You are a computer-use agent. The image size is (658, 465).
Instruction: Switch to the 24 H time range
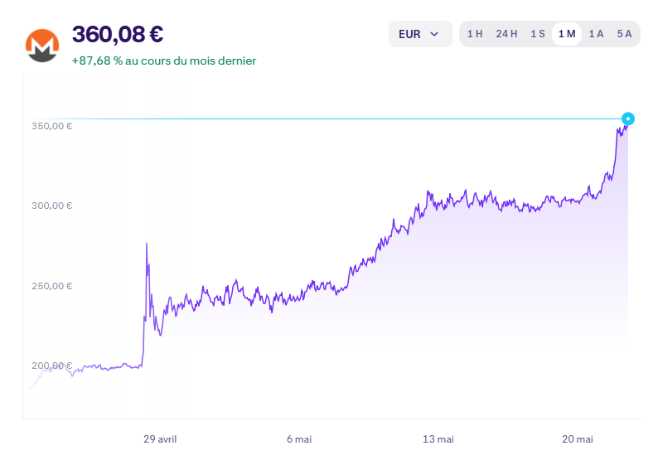506,34
